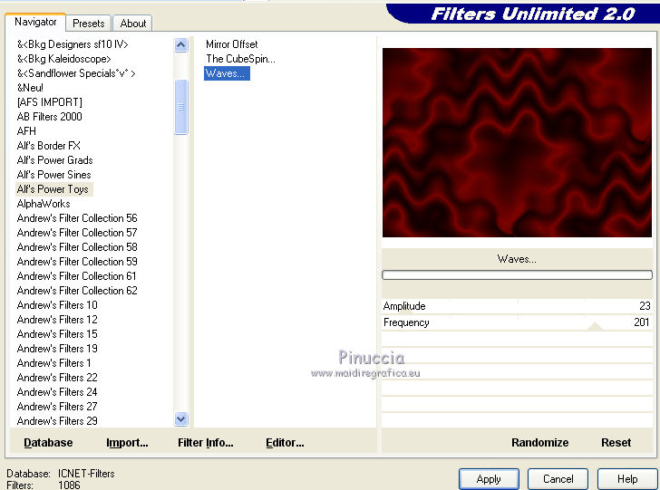660x490 pixels.
Task: Click the Amplitude value 23
Action: (645, 306)
